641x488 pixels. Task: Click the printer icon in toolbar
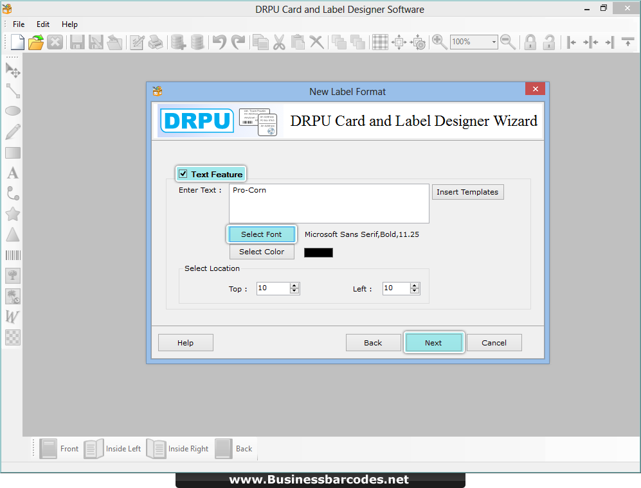point(156,42)
